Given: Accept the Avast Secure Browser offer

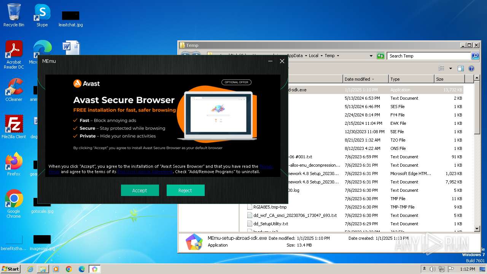Looking at the screenshot, I should click(x=140, y=190).
